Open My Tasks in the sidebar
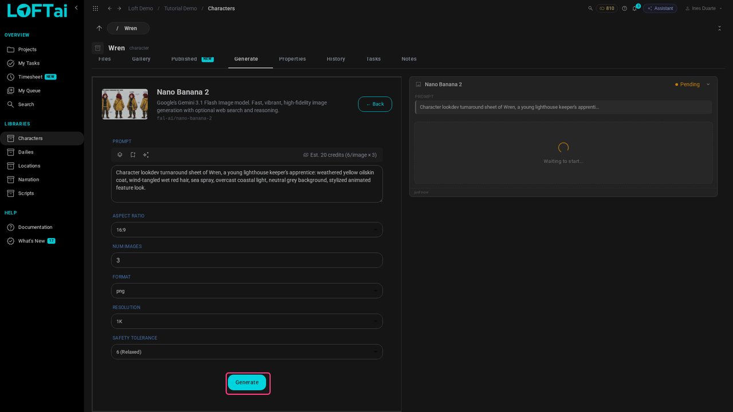This screenshot has width=733, height=412. coord(42,63)
